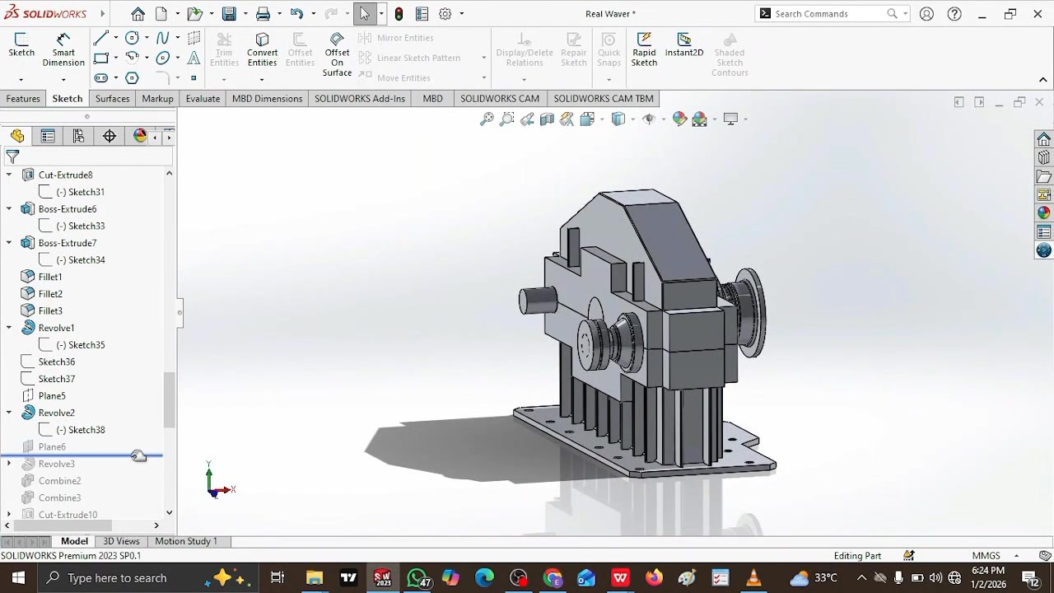Viewport: 1054px width, 593px height.
Task: Go to the SOLIDWORKS Add-Ins tab
Action: (360, 99)
